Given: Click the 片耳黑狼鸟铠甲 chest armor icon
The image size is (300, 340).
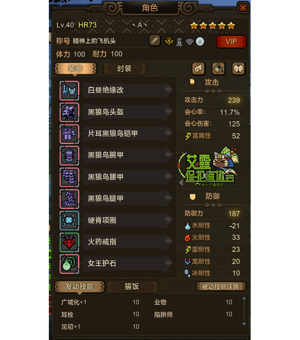Looking at the screenshot, I should click(69, 134).
